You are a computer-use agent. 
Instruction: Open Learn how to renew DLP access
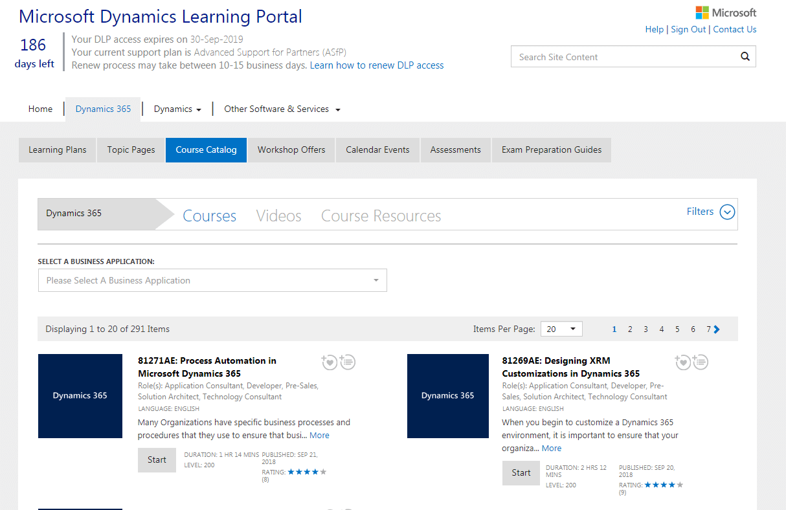click(377, 65)
